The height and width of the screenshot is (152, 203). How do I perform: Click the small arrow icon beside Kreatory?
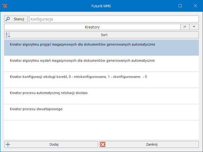pyautogui.click(x=185, y=27)
